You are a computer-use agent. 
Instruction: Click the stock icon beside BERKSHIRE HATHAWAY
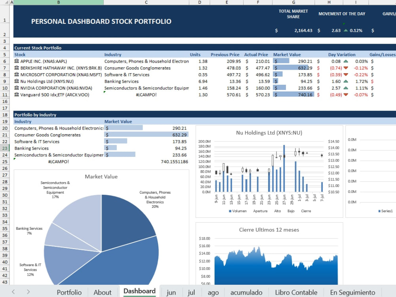pyautogui.click(x=17, y=68)
